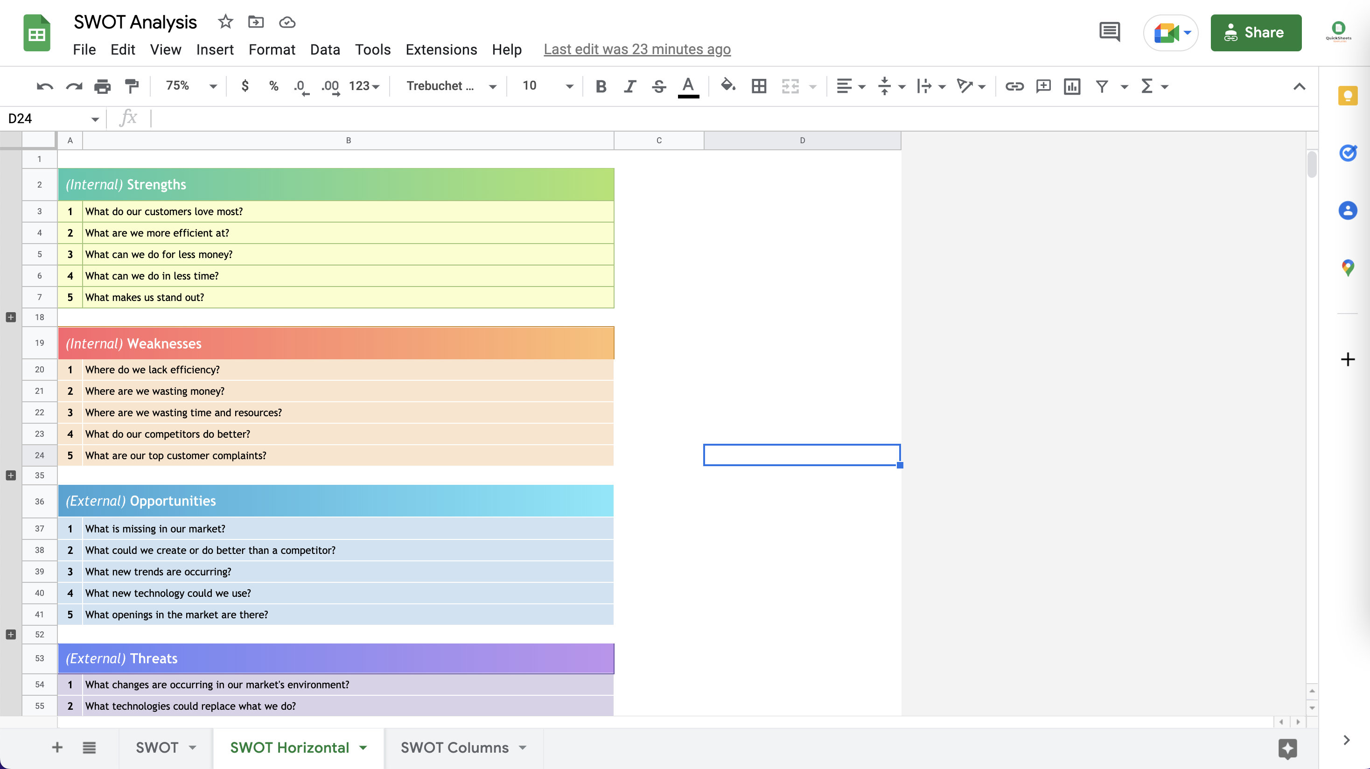Open Google Keep in the sidebar
The width and height of the screenshot is (1370, 769).
(1348, 96)
